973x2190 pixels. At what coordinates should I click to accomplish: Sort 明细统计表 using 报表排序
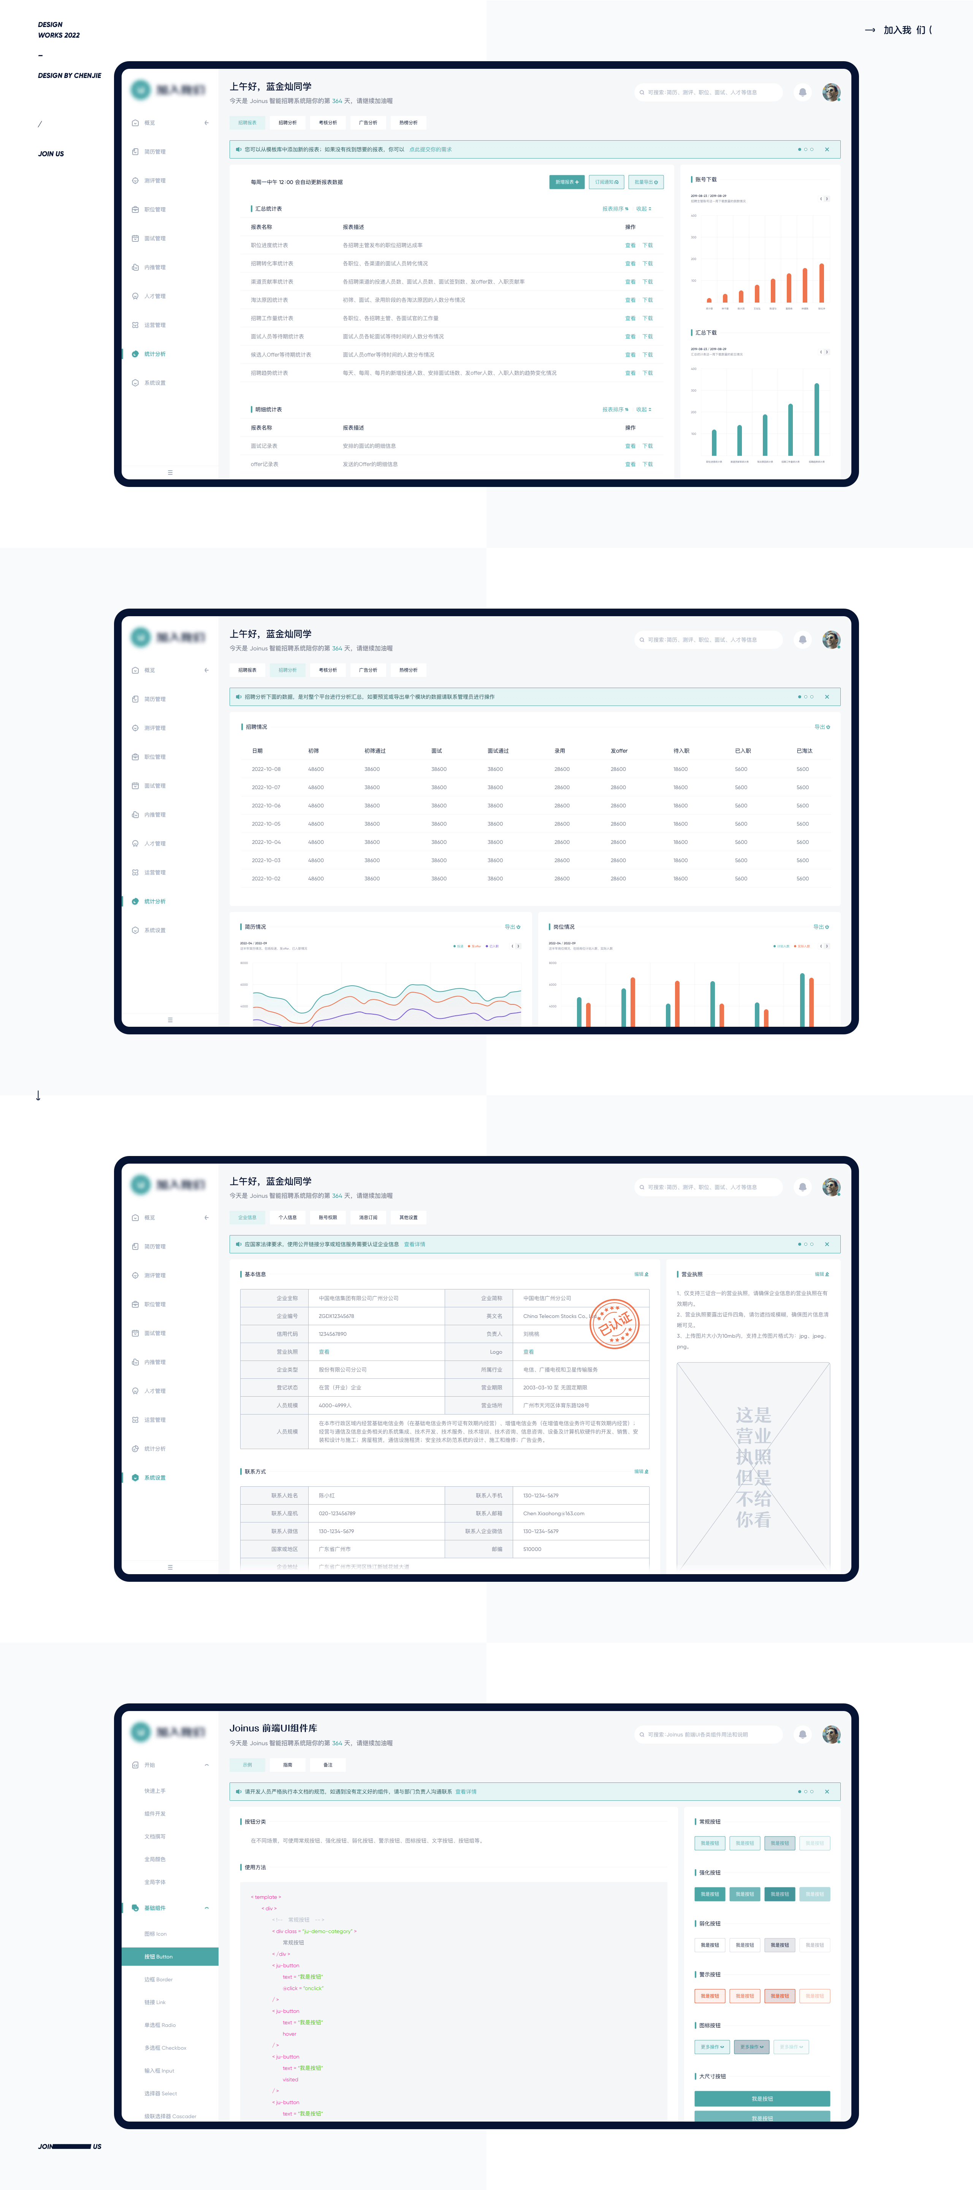click(x=614, y=409)
